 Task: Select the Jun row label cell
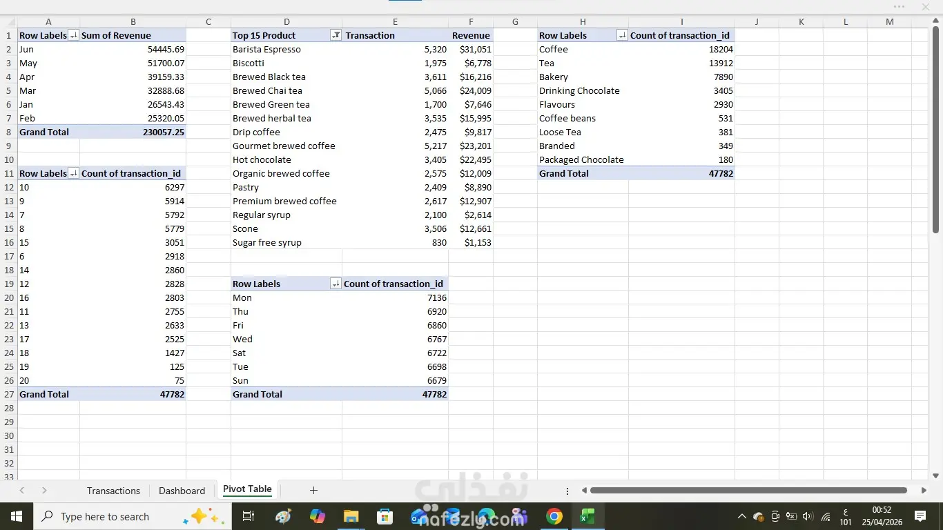[x=48, y=49]
